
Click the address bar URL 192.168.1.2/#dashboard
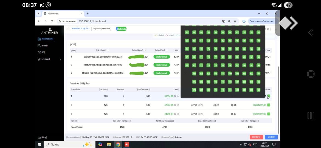click(92, 21)
